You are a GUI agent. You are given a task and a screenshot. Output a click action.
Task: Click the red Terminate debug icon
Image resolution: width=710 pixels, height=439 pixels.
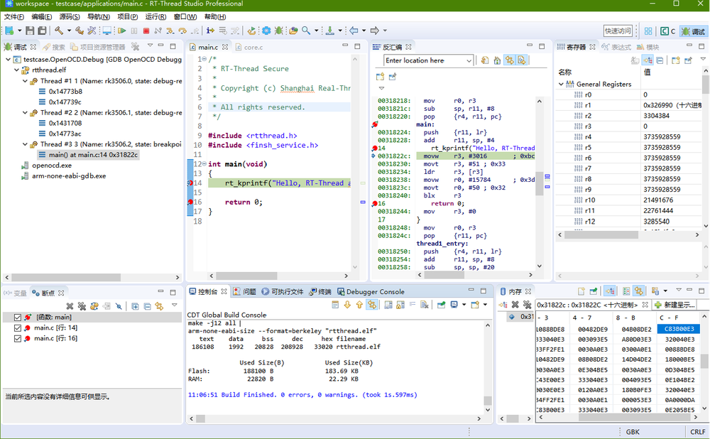146,31
